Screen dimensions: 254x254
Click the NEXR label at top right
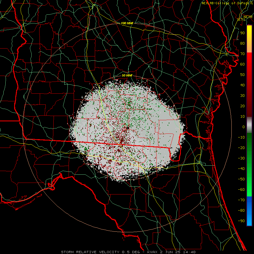[248, 17]
